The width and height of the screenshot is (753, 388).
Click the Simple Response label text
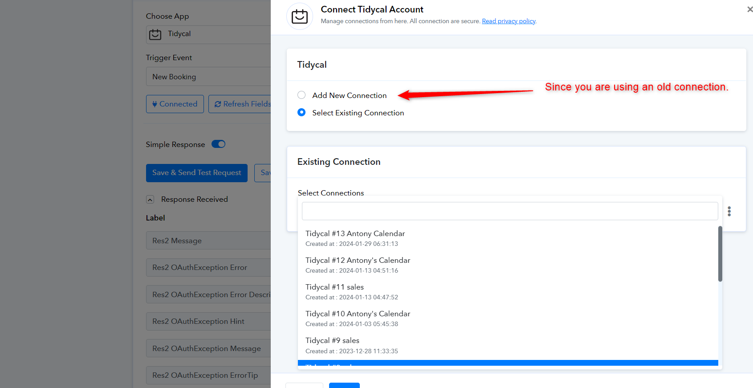[x=175, y=144]
